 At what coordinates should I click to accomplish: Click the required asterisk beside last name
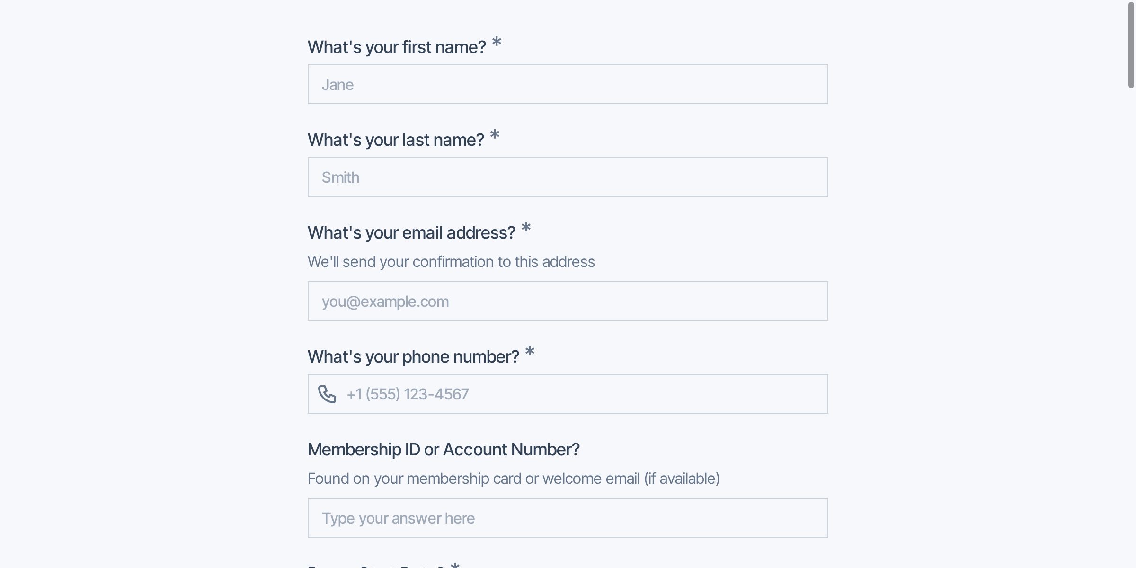click(x=495, y=135)
